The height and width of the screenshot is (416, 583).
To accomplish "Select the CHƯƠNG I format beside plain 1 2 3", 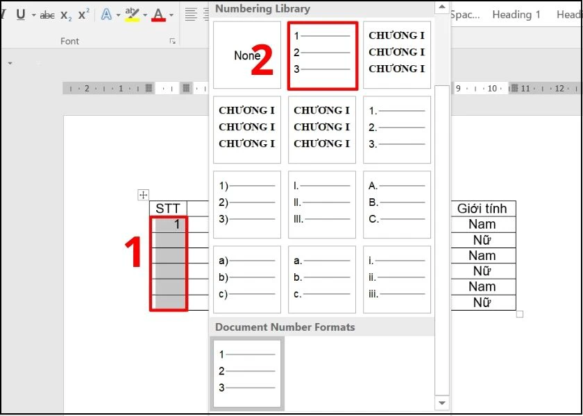I will [397, 55].
